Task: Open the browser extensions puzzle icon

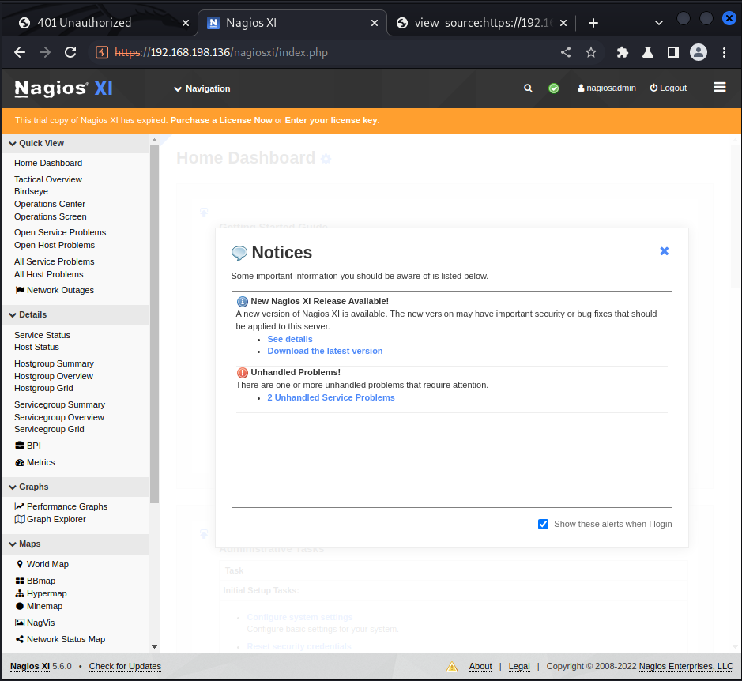Action: pos(622,52)
